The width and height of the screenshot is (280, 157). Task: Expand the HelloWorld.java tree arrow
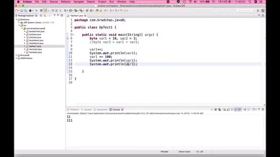[24, 43]
